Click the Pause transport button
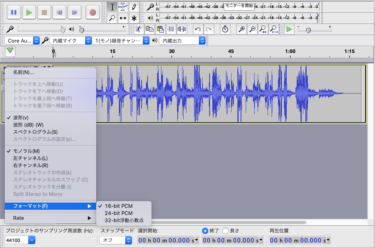The width and height of the screenshot is (375, 248). pyautogui.click(x=14, y=12)
